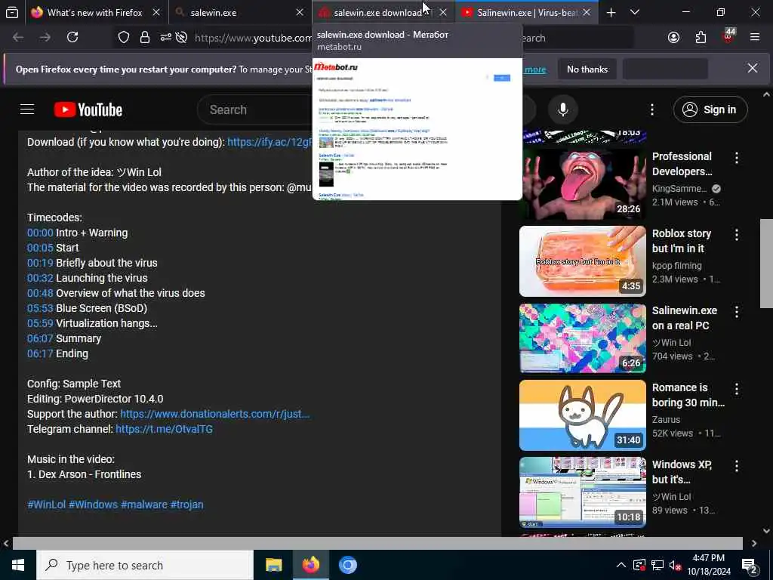The image size is (773, 580).
Task: Click the YouTube Search field
Action: [x=254, y=110]
